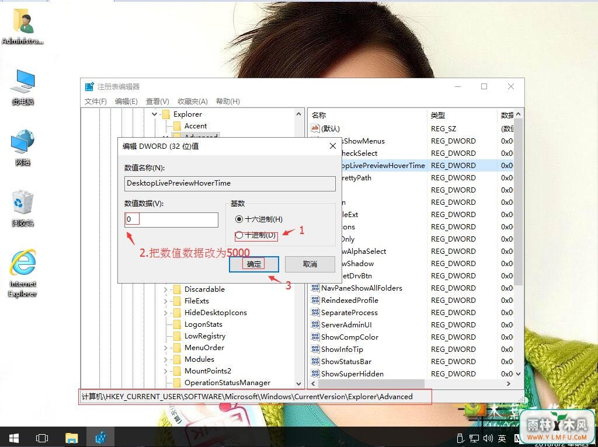Click the 数值名称 DesktopLivePreviewHoverTime field
This screenshot has height=447, width=598.
point(230,183)
